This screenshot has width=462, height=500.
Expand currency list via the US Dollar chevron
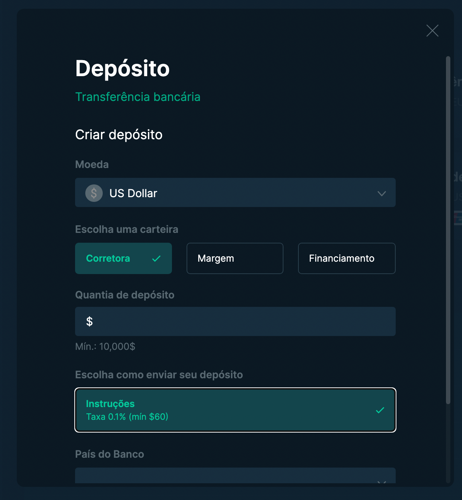click(x=381, y=193)
